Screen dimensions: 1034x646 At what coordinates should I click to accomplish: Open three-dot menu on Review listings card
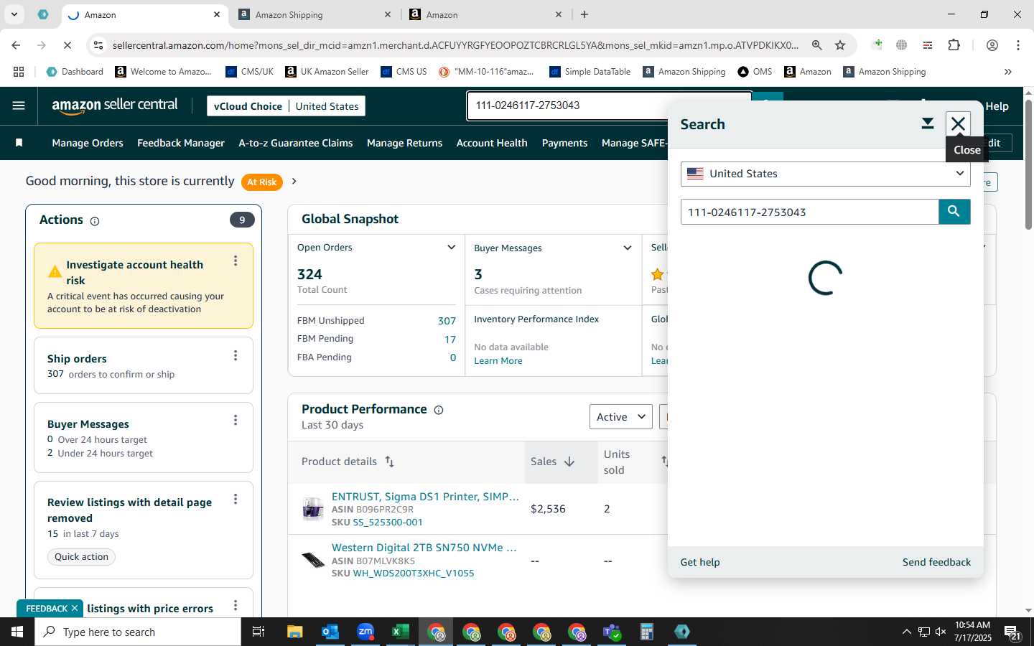pyautogui.click(x=236, y=500)
